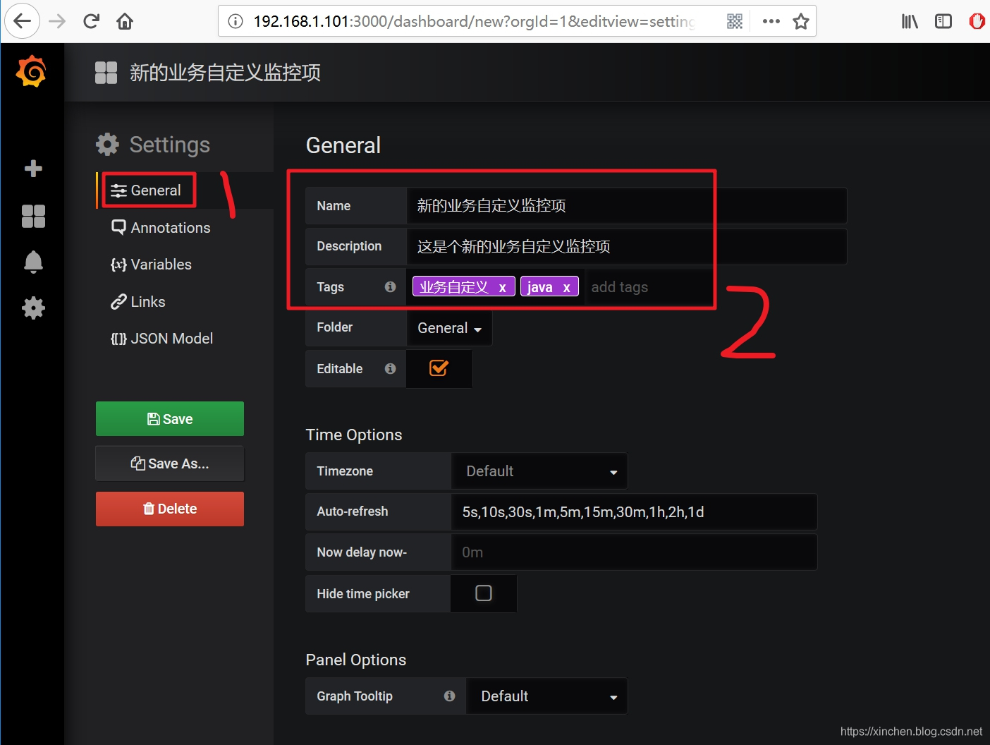Open the Alerting bell icon
Screen dimensions: 990x745
[33, 262]
